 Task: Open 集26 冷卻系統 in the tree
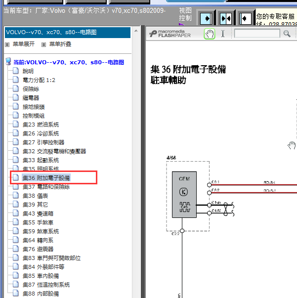(41, 133)
